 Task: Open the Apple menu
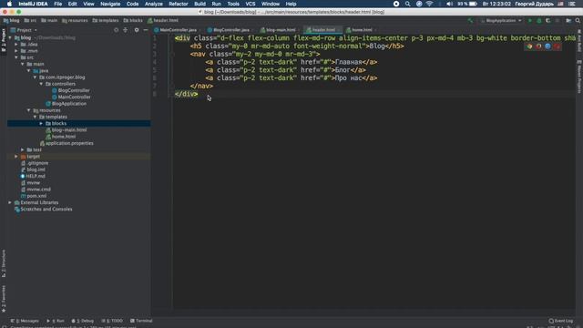[x=9, y=4]
